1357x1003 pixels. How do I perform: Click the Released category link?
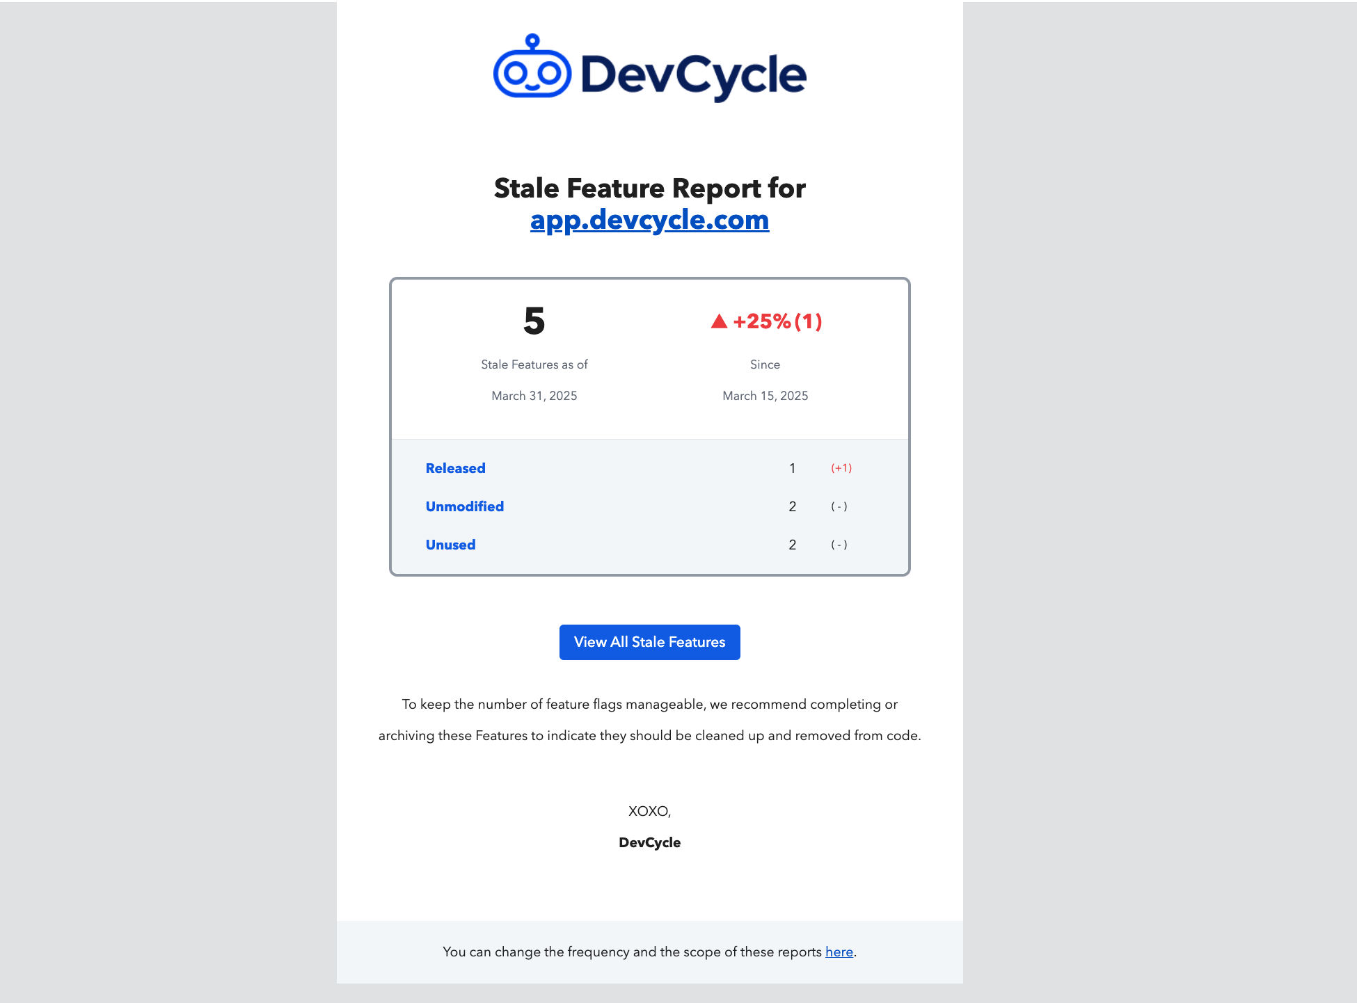tap(455, 468)
